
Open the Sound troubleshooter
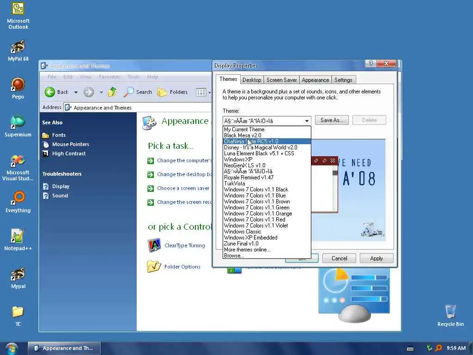click(60, 196)
